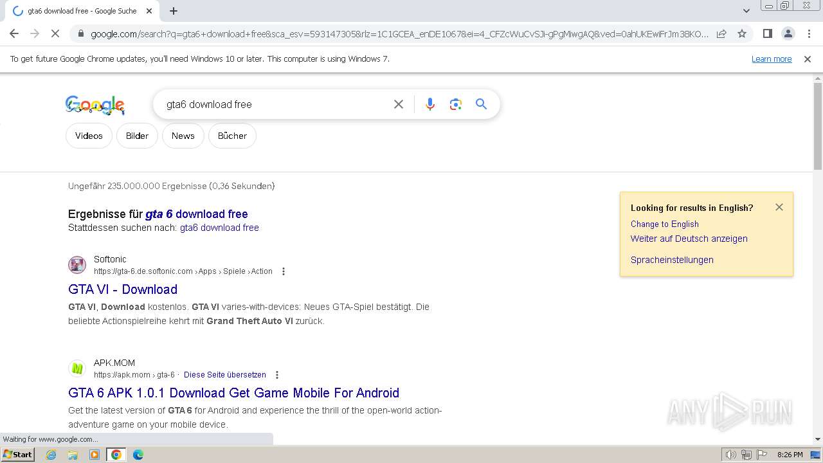Open Windows Media Player from taskbar
This screenshot has height=463, width=823.
(x=95, y=455)
